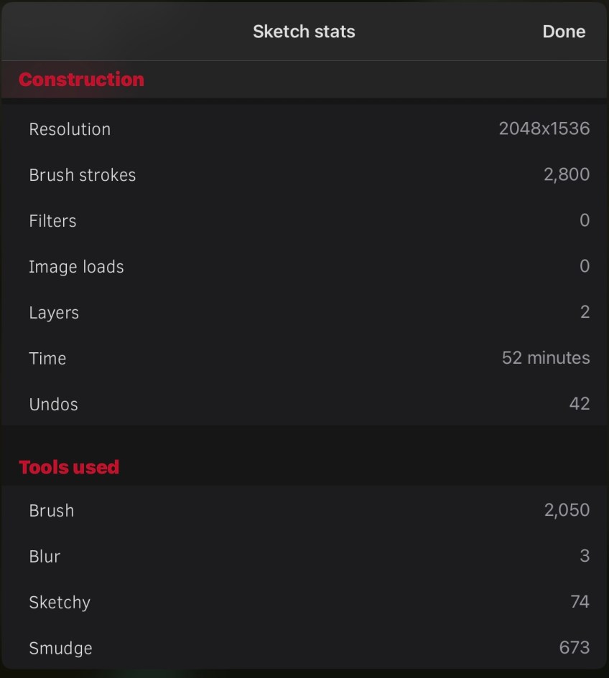
Task: Select the 2,800 brush strokes value
Action: [x=567, y=175]
